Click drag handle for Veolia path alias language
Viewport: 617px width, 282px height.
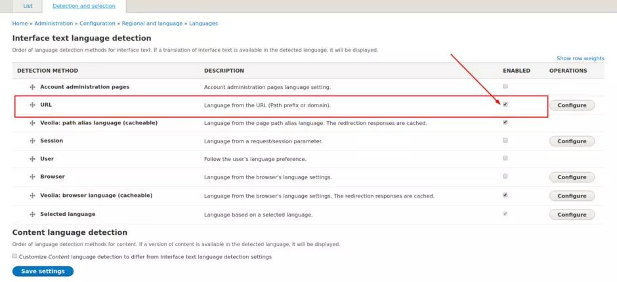coord(32,123)
